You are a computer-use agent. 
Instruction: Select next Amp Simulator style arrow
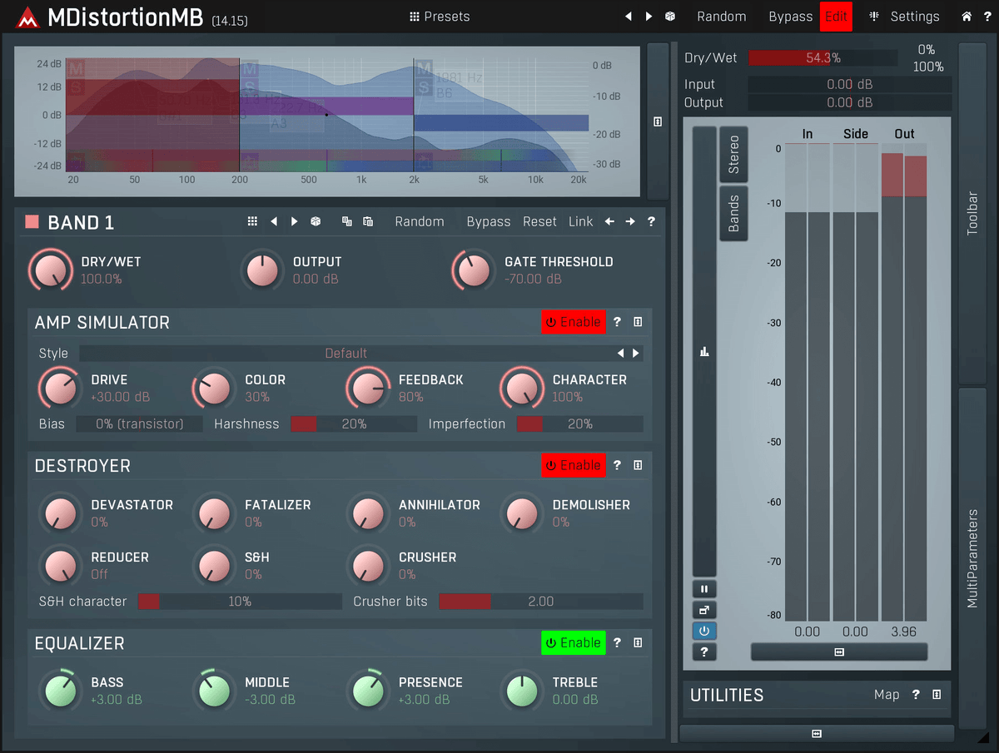[636, 354]
